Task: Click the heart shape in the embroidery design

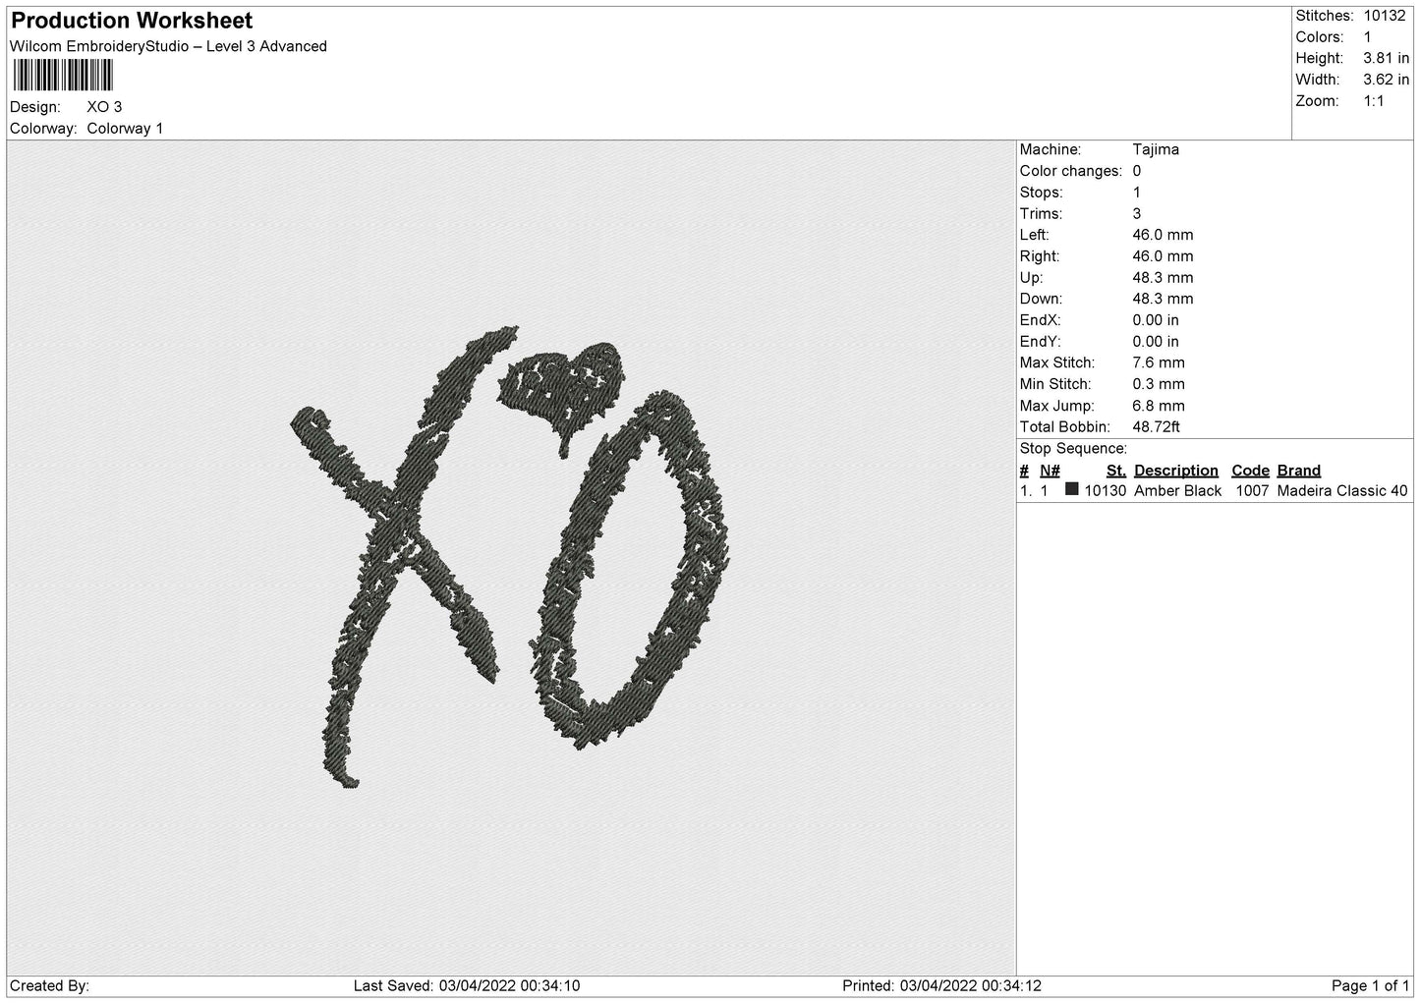Action: (565, 386)
